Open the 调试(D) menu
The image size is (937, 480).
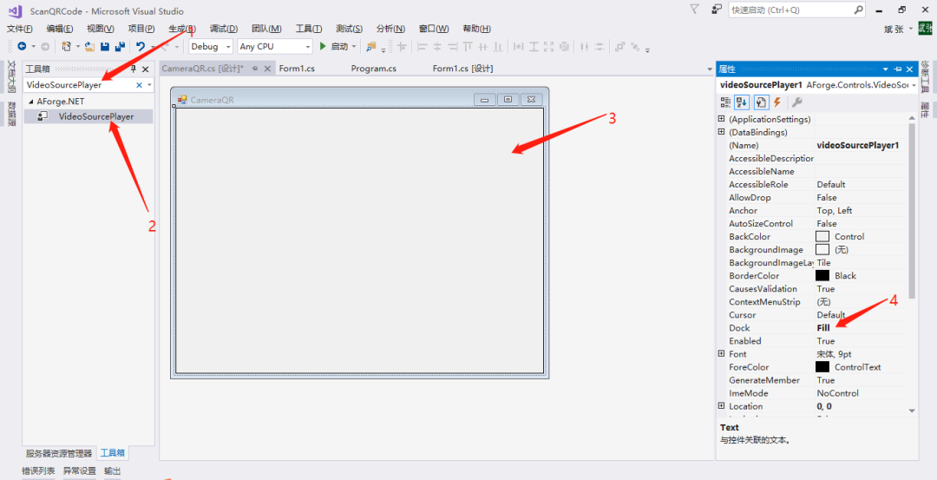(223, 29)
